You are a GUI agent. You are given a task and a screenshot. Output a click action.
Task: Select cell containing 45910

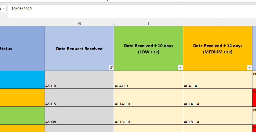point(79,80)
